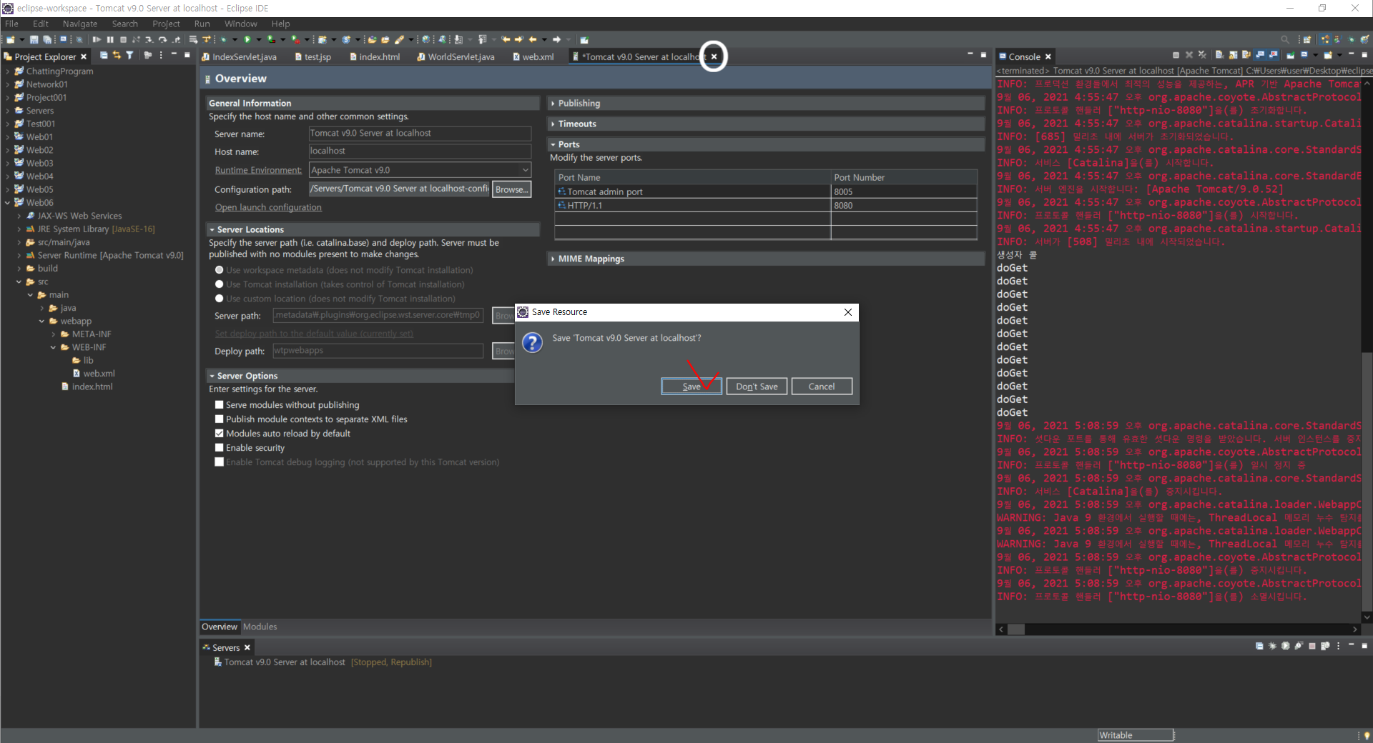Click the Open Perspective toolbar icon
Screen dimensions: 1373x743
pyautogui.click(x=1307, y=39)
